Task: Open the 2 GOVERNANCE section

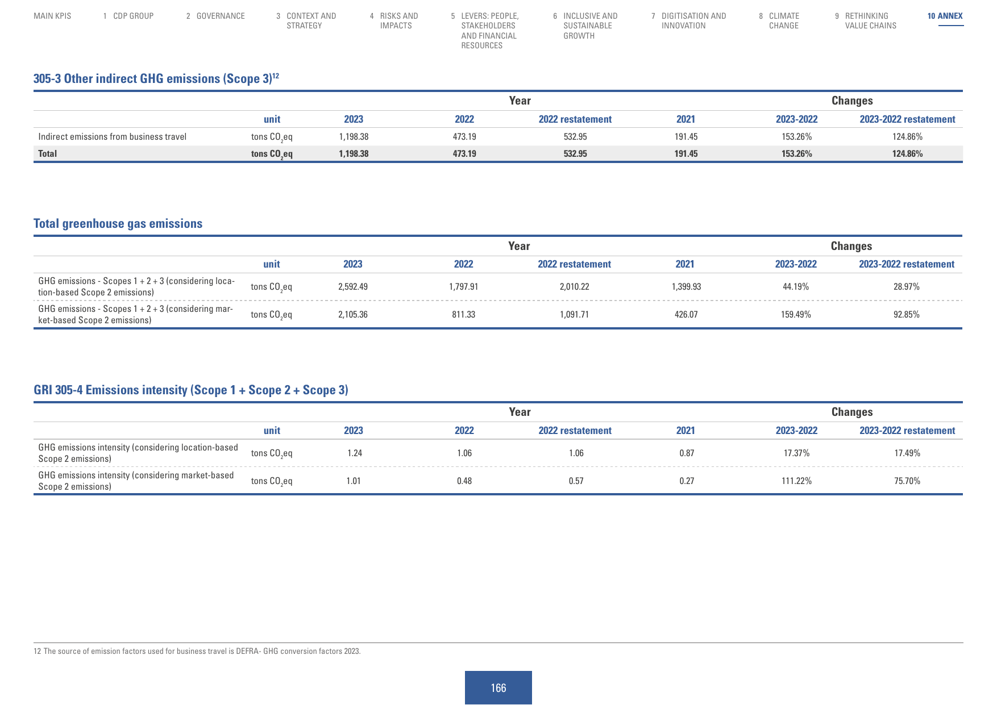Action: tap(215, 16)
